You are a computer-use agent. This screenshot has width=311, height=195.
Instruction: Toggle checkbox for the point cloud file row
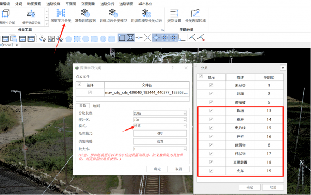pyautogui.click(x=90, y=92)
